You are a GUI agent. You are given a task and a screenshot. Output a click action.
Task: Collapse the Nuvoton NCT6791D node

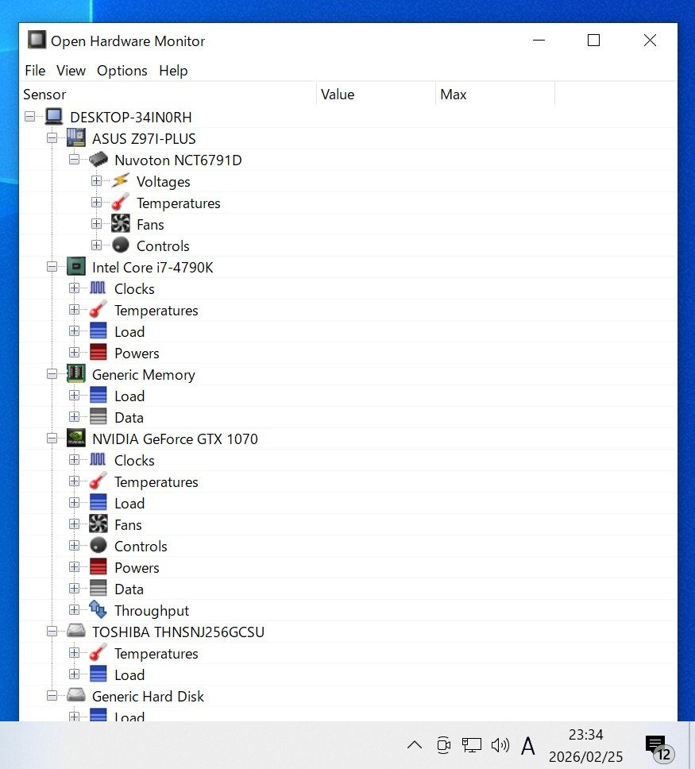[x=74, y=160]
